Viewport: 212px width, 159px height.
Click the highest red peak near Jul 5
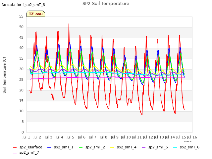69,24
